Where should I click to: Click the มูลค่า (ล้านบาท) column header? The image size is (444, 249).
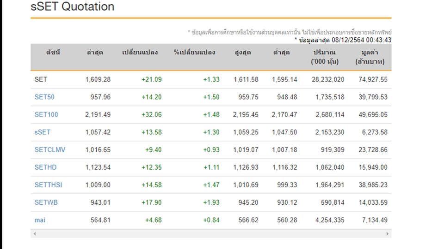click(x=370, y=57)
